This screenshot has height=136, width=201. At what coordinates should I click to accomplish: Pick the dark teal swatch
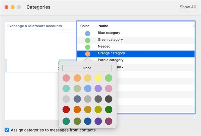(x=66, y=121)
